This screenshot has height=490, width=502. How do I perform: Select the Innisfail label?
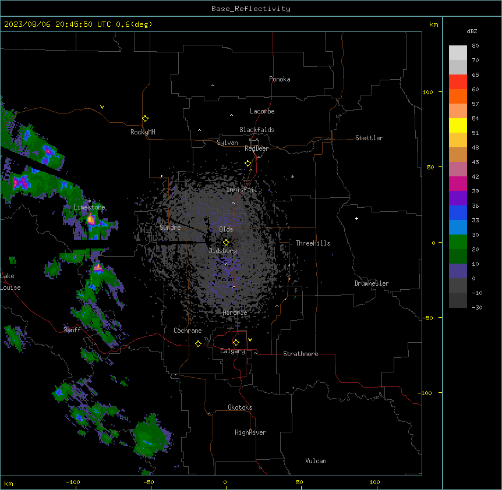[242, 190]
